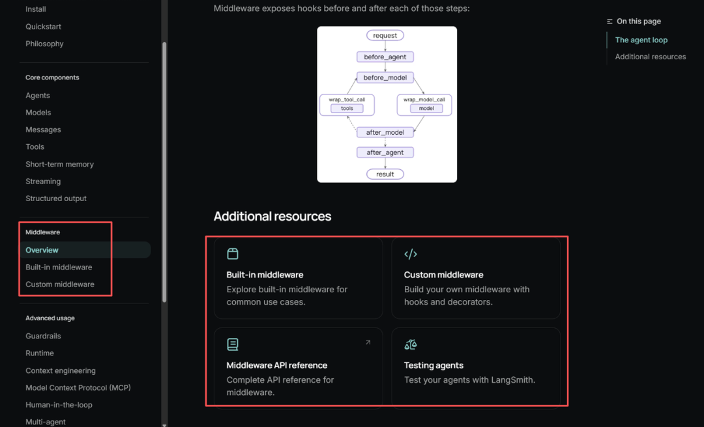Open the Quickstart page
704x427 pixels.
coord(43,27)
